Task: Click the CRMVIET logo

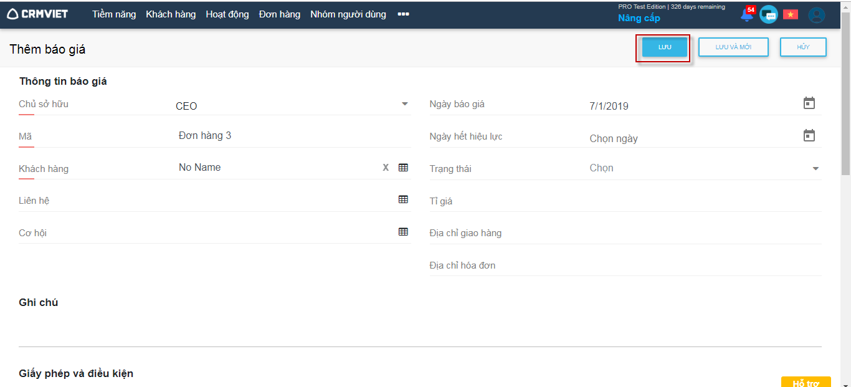Action: tap(37, 14)
